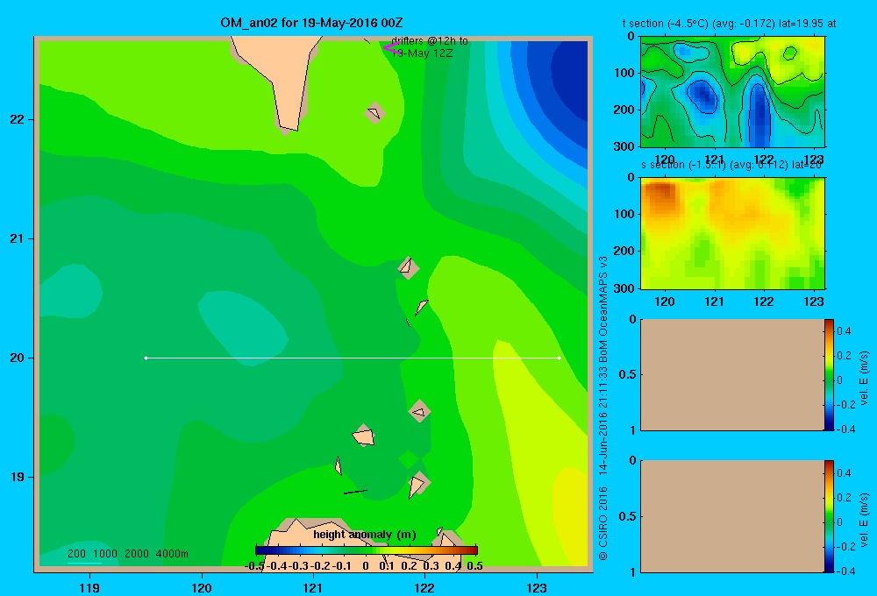The height and width of the screenshot is (596, 877).
Task: Click the lower empty velocity panel
Action: point(732,516)
